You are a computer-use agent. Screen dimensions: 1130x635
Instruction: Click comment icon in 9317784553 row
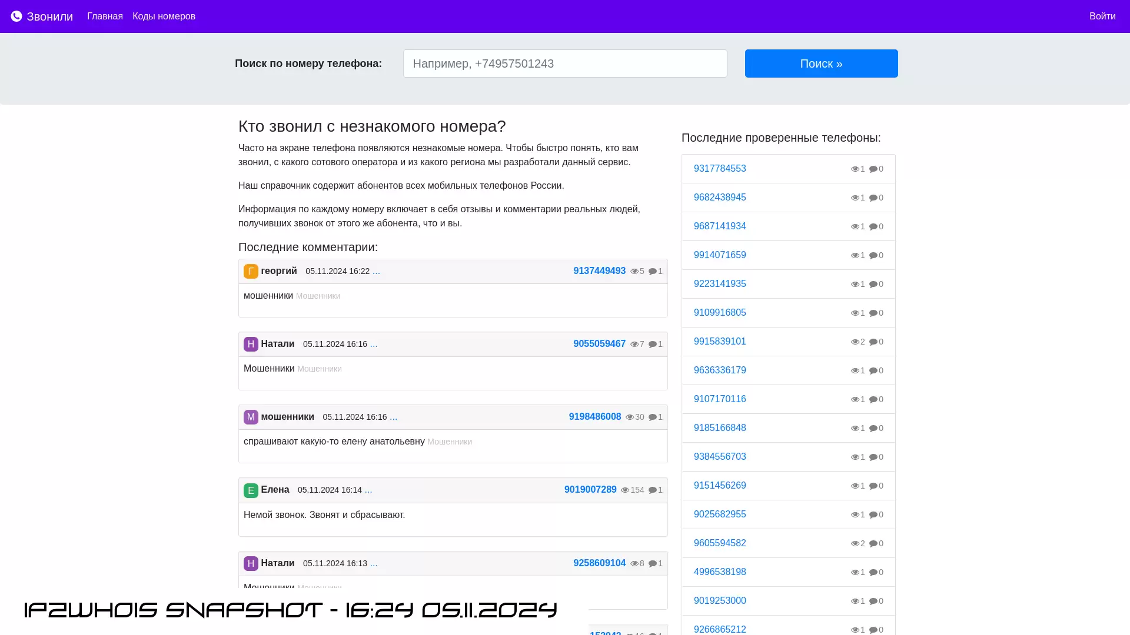tap(873, 169)
